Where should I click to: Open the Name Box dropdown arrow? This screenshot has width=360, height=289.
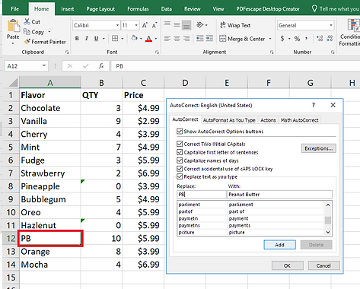pyautogui.click(x=44, y=66)
